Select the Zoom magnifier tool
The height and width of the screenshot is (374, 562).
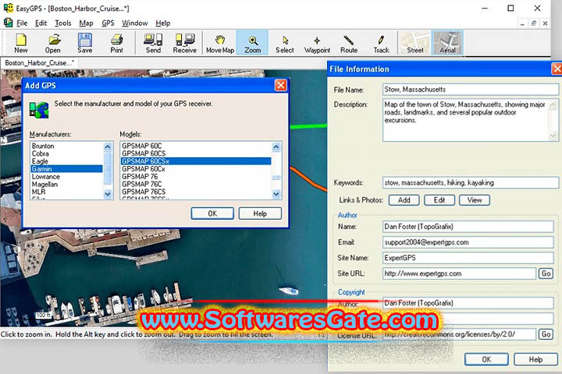point(253,43)
